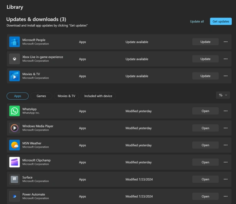Click the MSN Weather app icon
Viewport: 236px width, 204px height.
coord(15,145)
